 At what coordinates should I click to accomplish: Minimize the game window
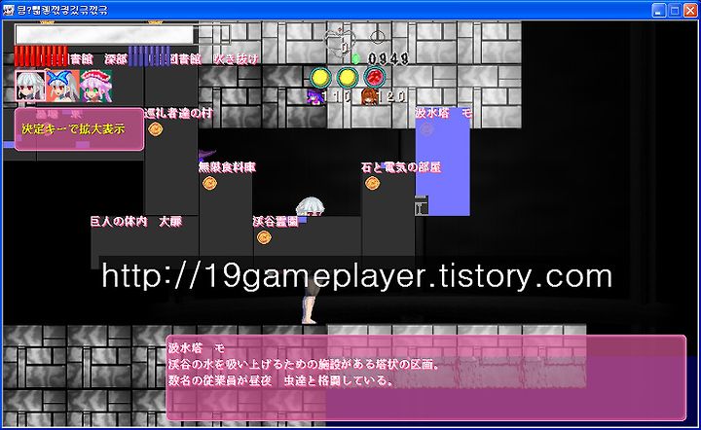click(x=658, y=11)
